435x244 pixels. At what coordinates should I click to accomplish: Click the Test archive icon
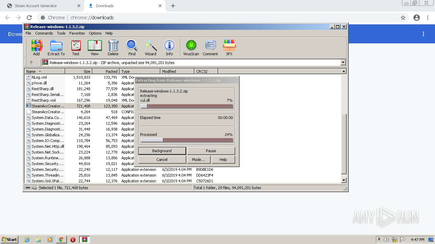pyautogui.click(x=76, y=47)
